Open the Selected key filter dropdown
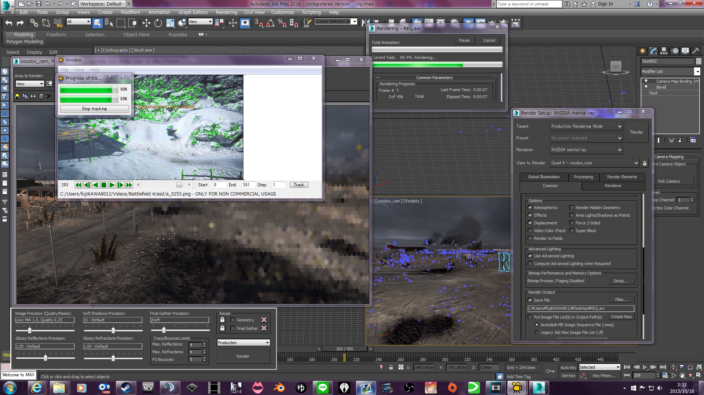 pos(599,367)
